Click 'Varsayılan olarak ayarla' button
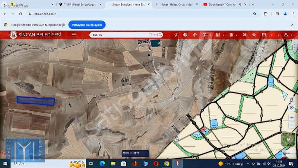This screenshot has width=298, height=168. [87, 25]
